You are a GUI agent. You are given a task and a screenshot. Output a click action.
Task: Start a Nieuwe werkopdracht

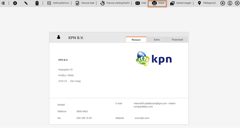click(x=118, y=3)
